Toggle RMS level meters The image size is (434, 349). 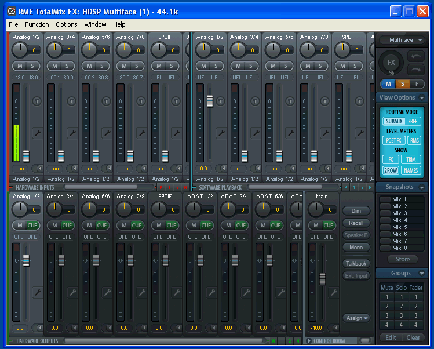point(414,140)
